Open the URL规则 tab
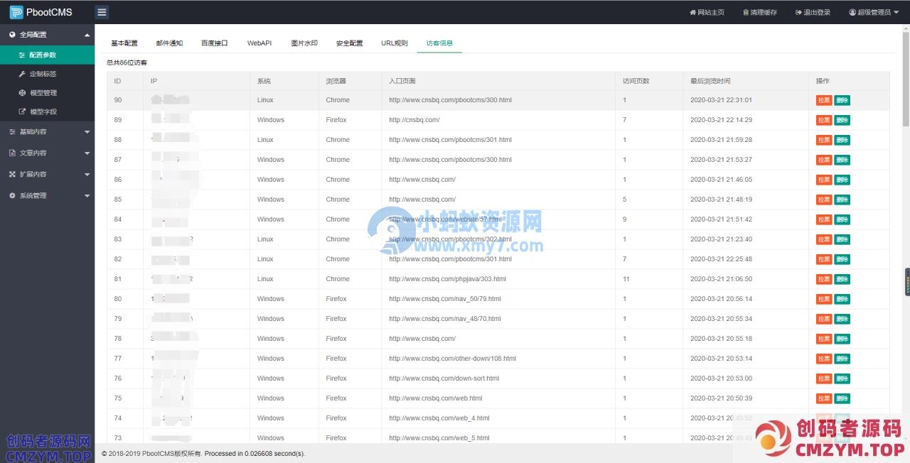 (x=395, y=43)
